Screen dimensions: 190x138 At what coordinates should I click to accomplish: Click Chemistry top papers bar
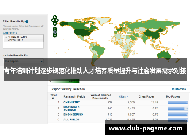(178, 103)
